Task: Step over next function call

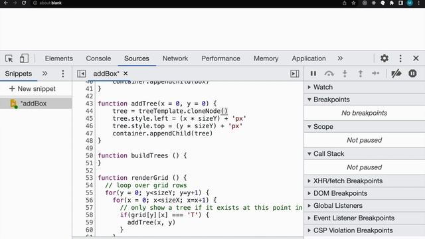Action: pos(329,74)
